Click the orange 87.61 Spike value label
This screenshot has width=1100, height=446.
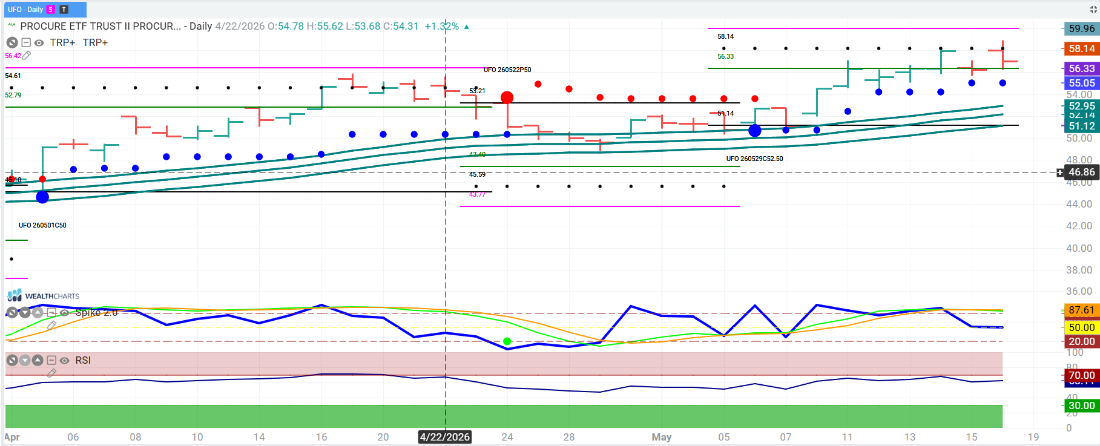click(x=1081, y=310)
